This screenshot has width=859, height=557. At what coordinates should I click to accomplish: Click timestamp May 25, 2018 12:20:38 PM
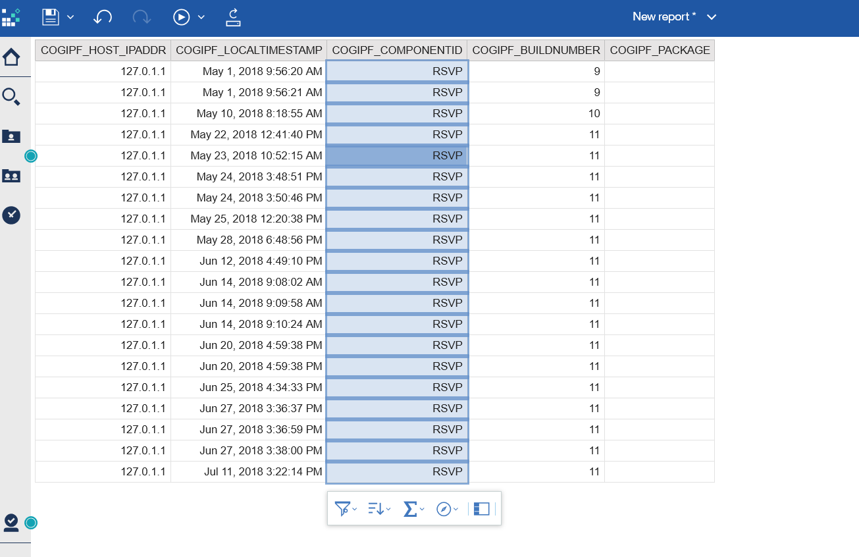pyautogui.click(x=256, y=219)
